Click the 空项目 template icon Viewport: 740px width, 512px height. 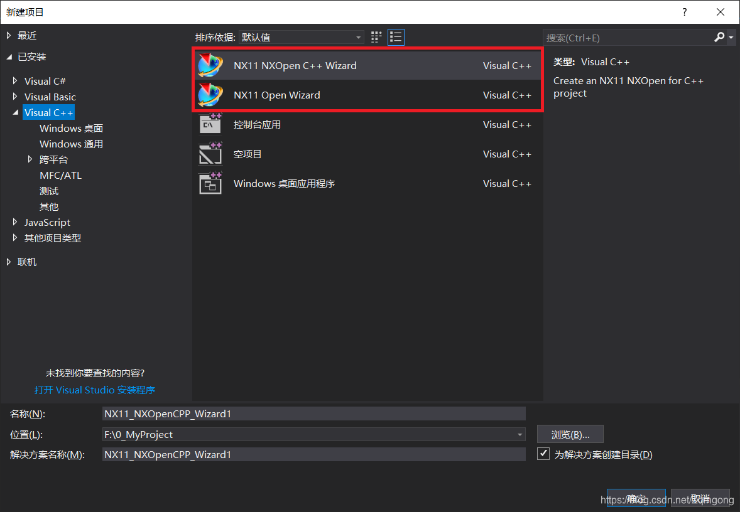click(210, 154)
